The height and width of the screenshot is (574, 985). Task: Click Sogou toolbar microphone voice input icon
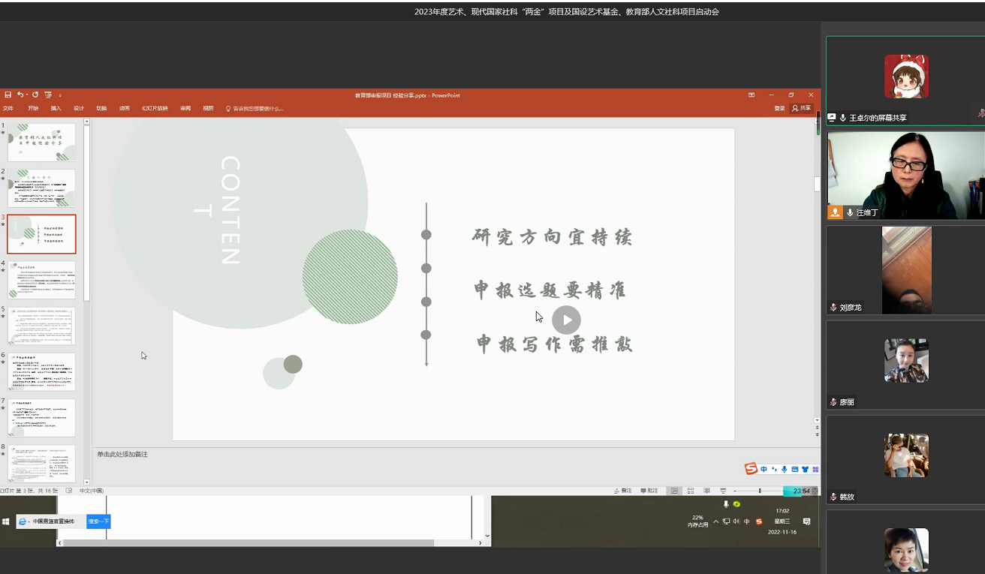(785, 470)
